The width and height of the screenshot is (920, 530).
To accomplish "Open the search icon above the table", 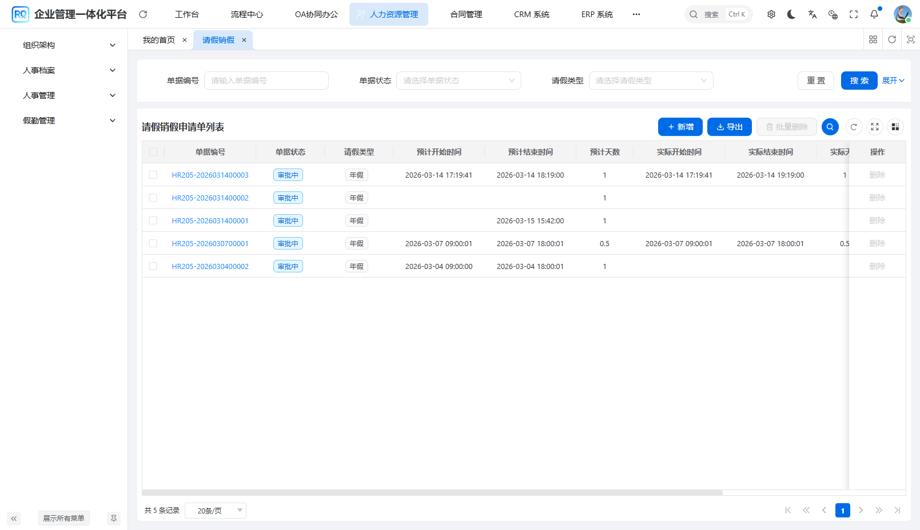I will [x=830, y=127].
